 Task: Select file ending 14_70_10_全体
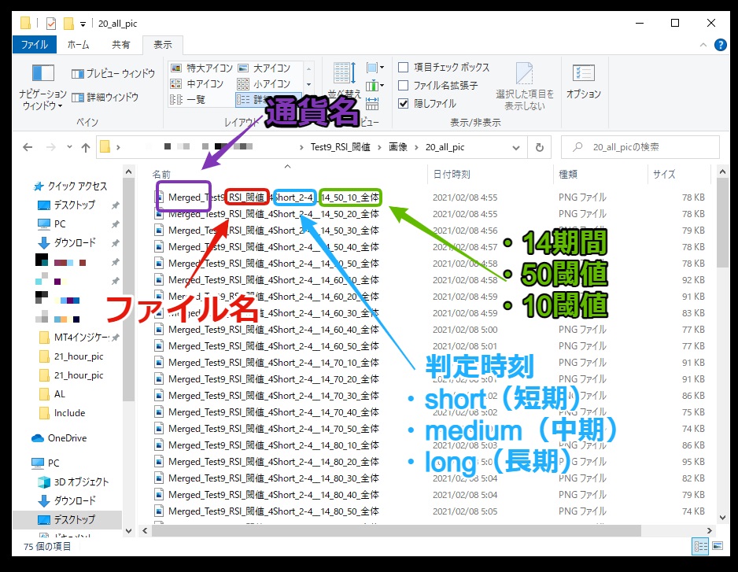tap(274, 363)
